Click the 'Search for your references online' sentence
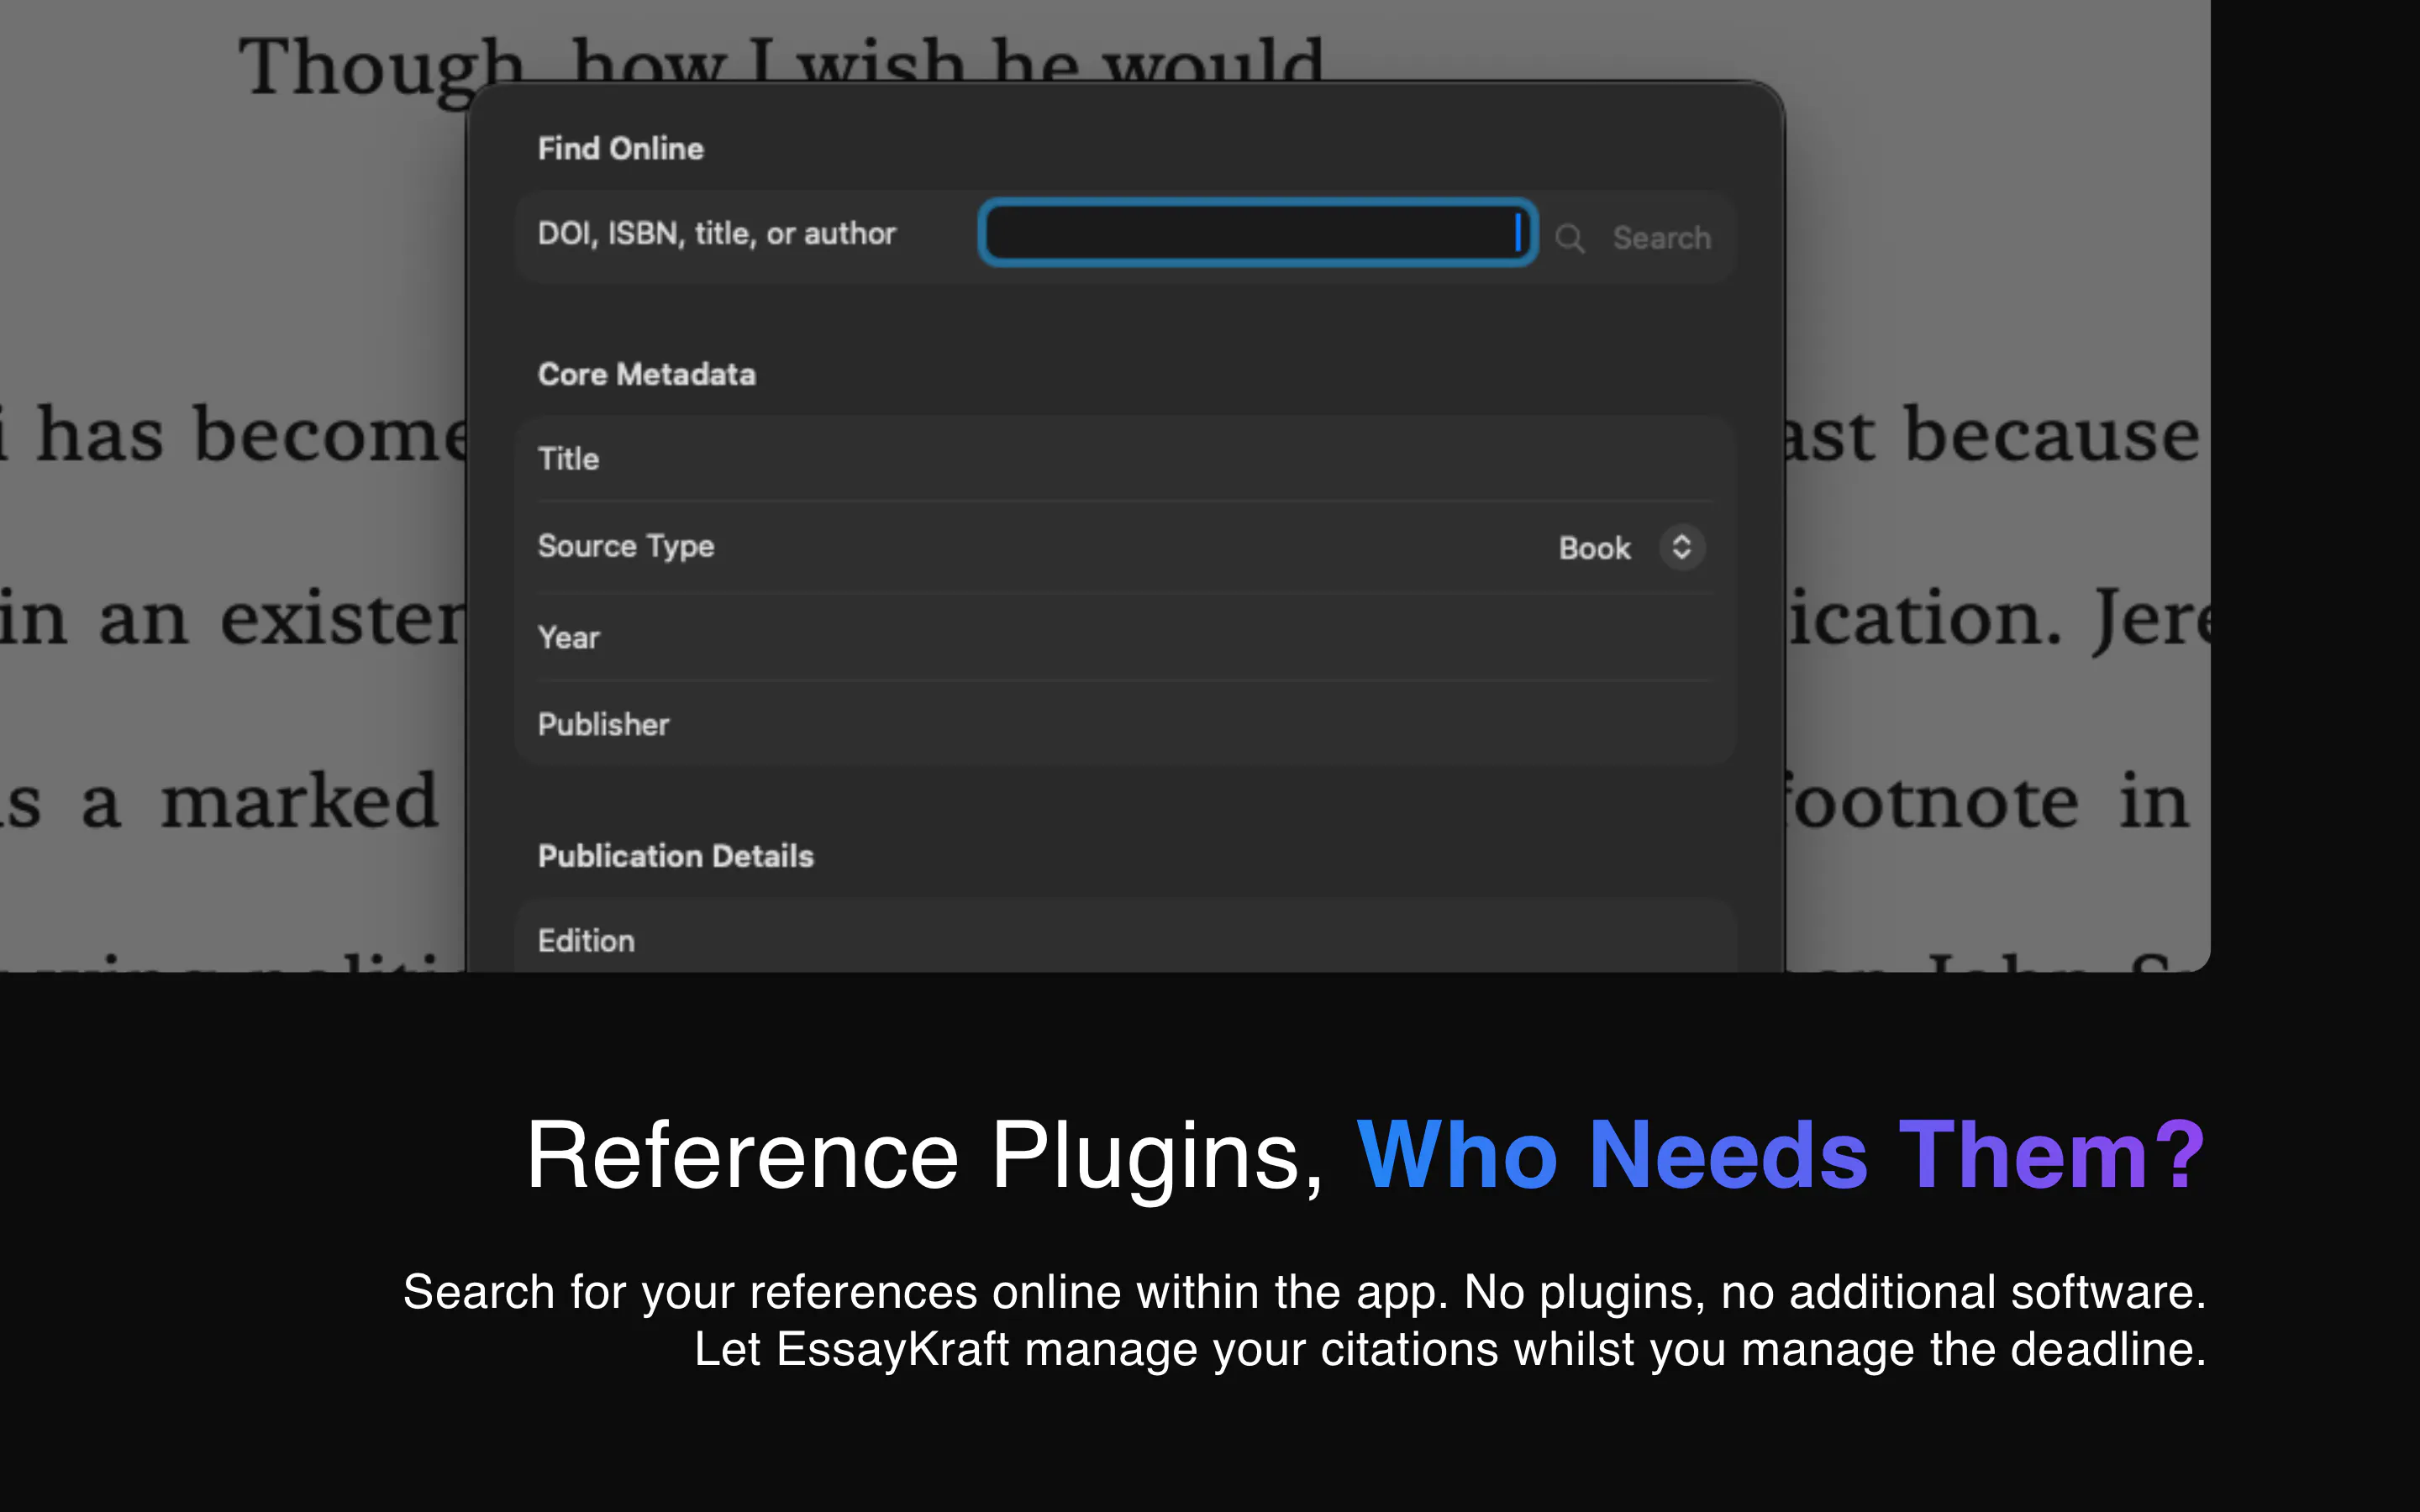The height and width of the screenshot is (1512, 2420). click(1304, 1292)
